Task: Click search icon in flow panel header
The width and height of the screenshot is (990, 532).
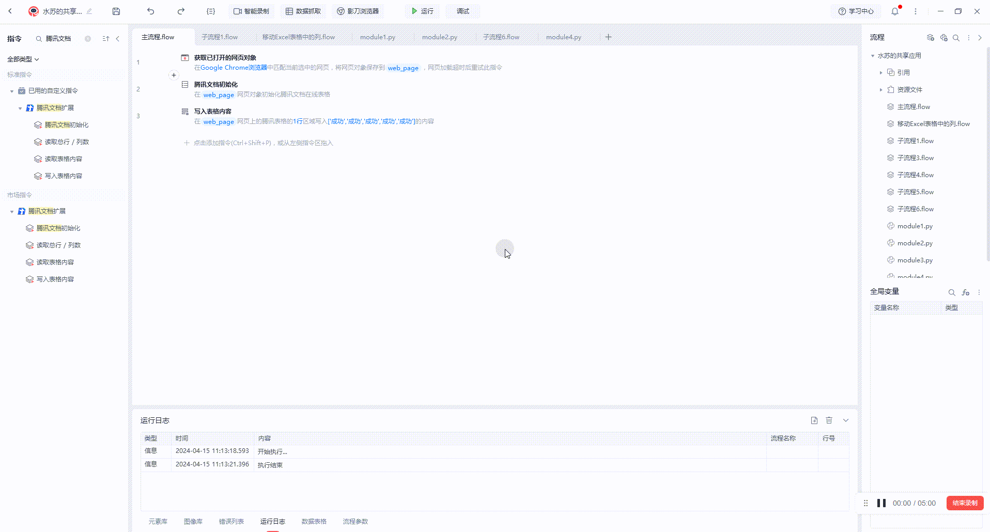Action: pos(956,38)
